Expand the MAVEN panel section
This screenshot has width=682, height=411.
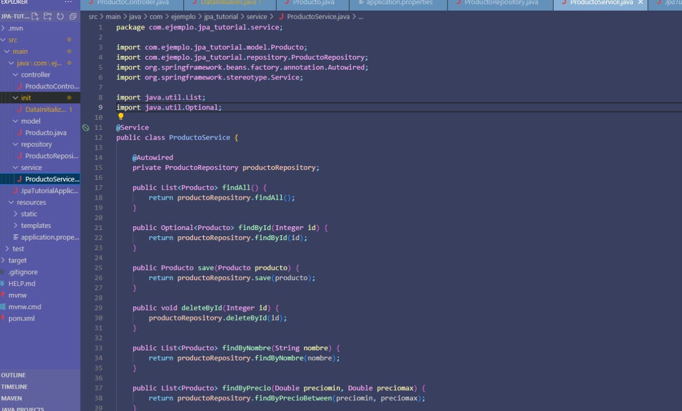pos(40,399)
